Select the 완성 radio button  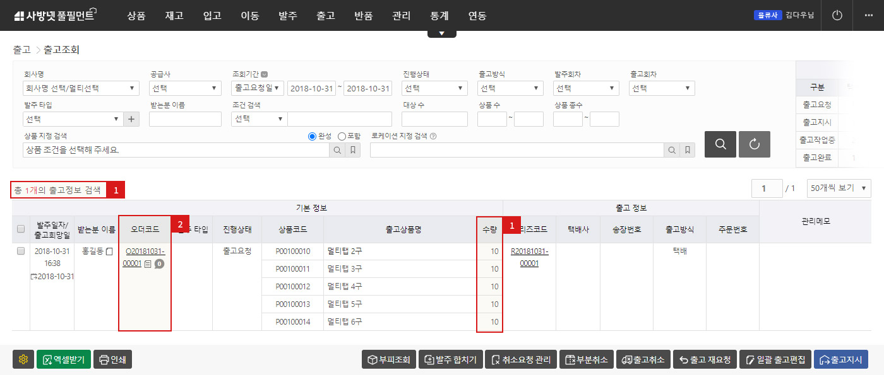pos(312,136)
